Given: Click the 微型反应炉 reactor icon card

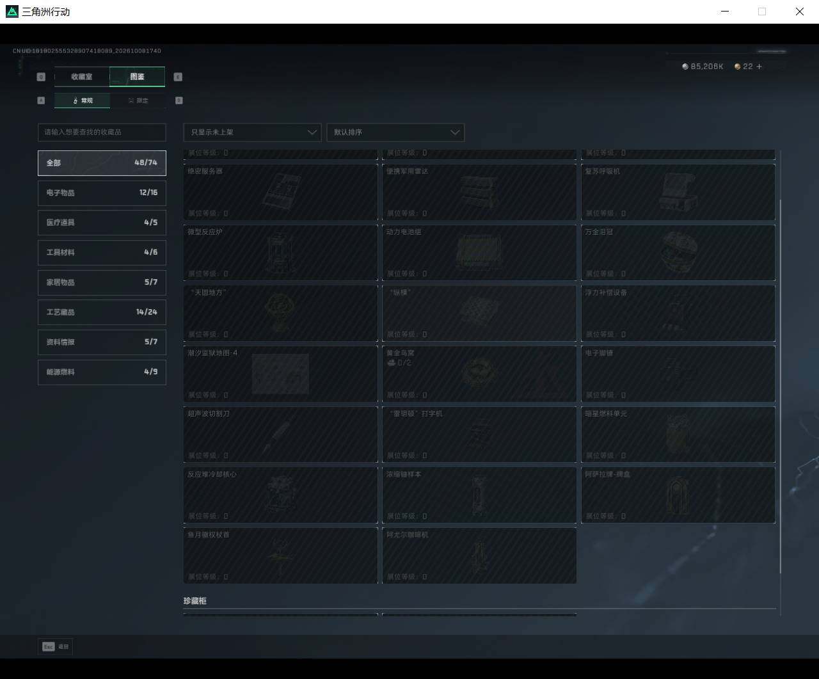Looking at the screenshot, I should tap(280, 253).
